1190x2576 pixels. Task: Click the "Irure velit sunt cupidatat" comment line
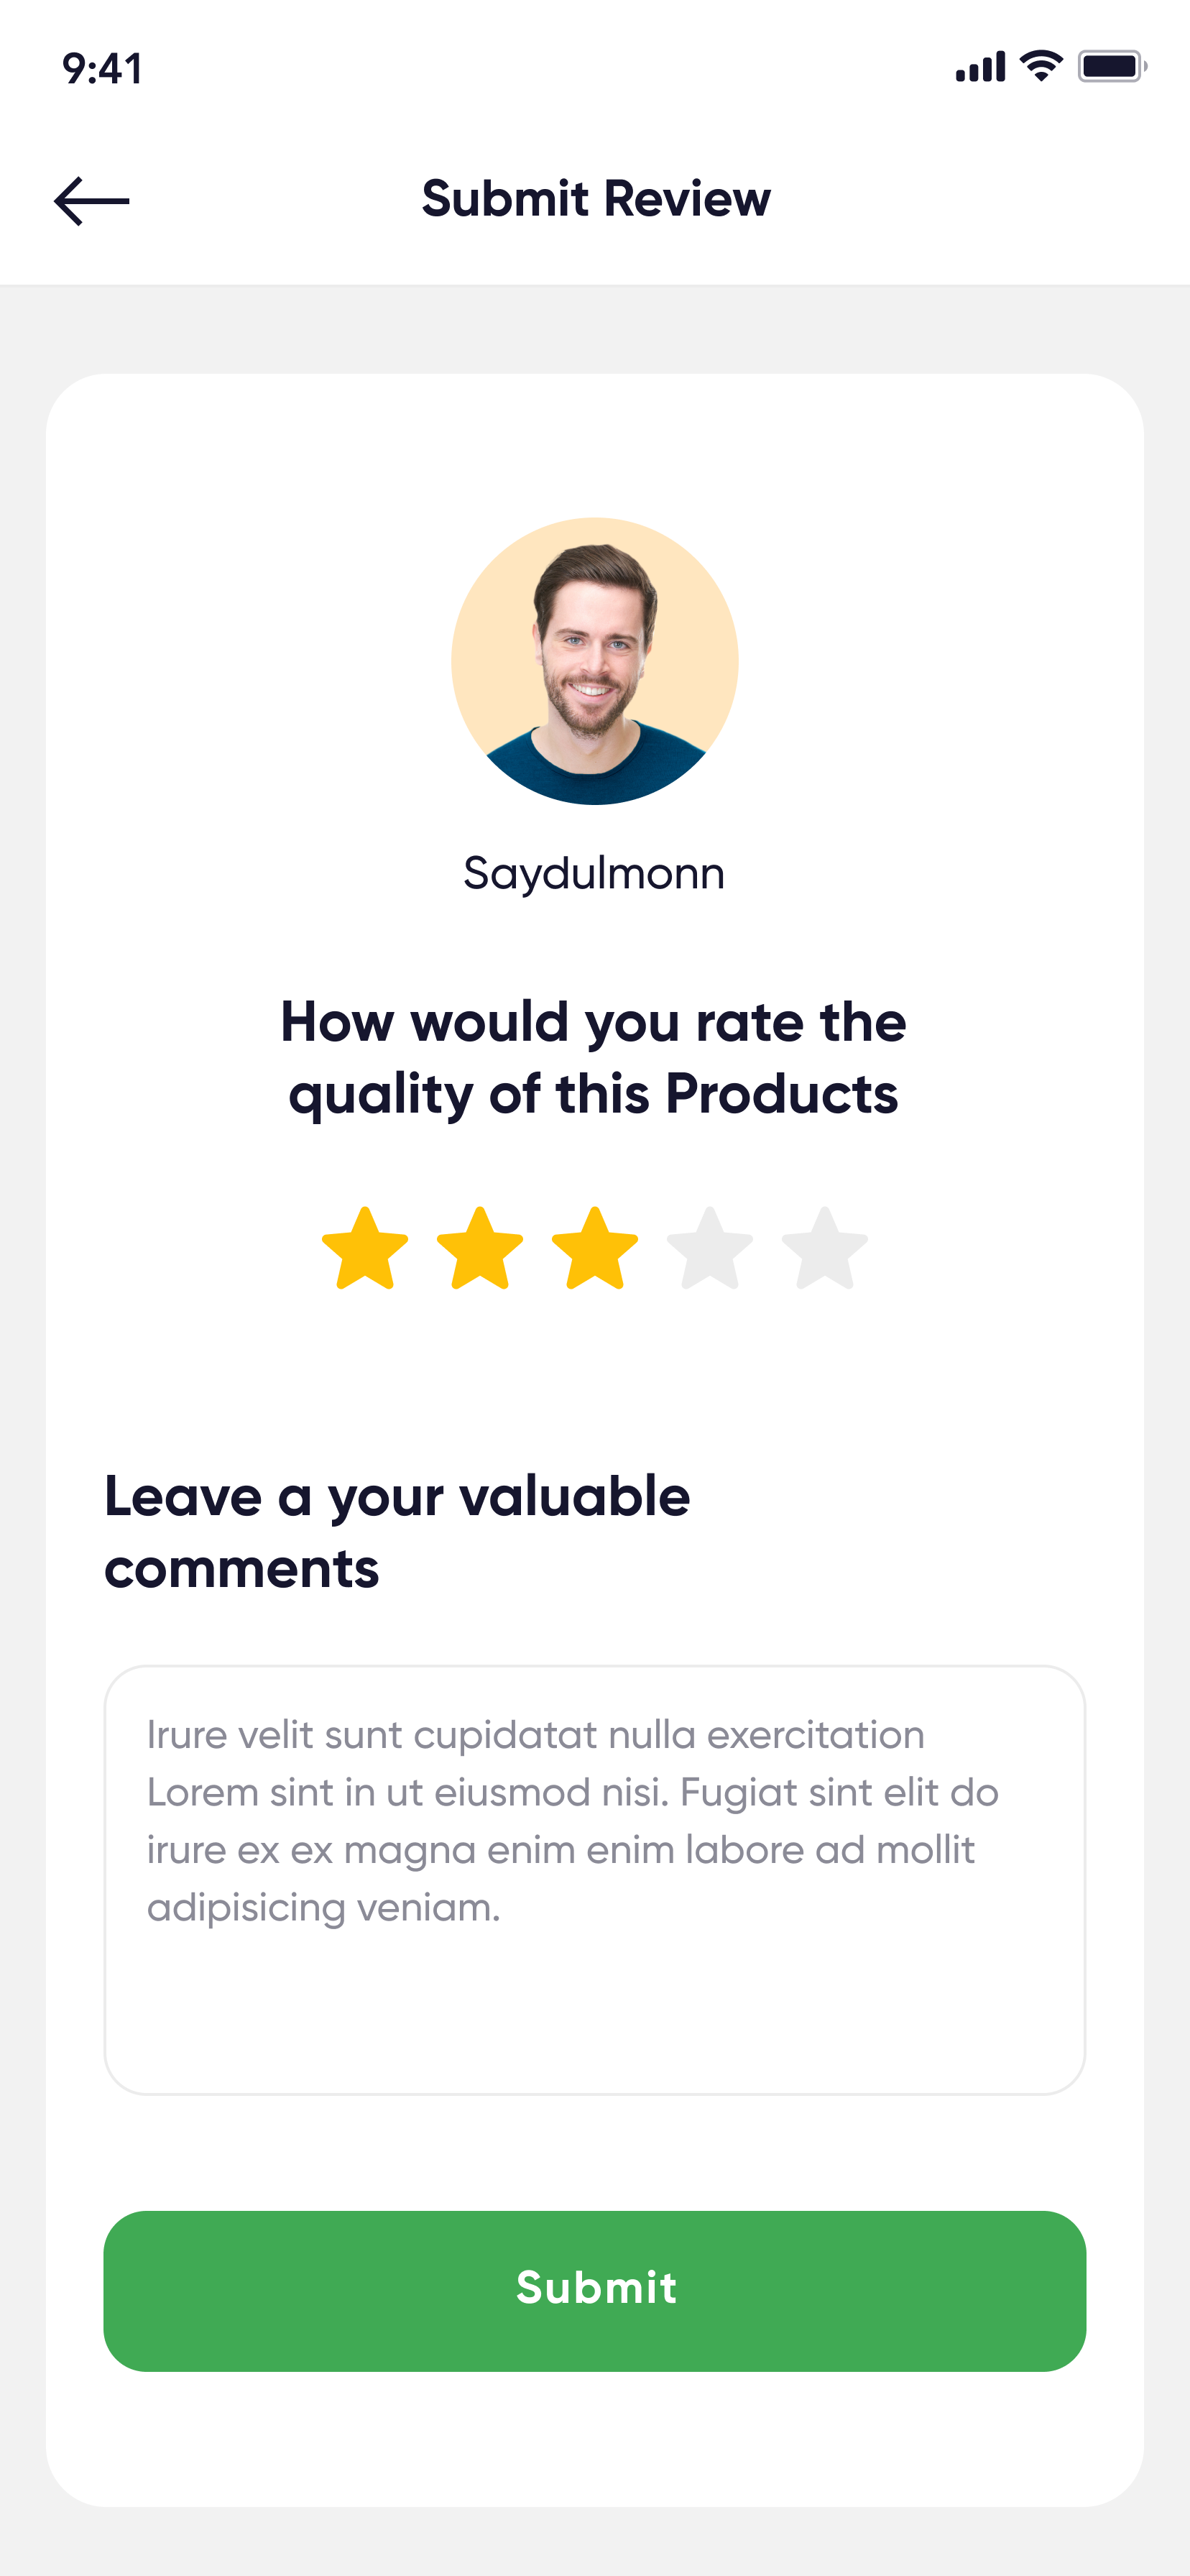tap(536, 1735)
